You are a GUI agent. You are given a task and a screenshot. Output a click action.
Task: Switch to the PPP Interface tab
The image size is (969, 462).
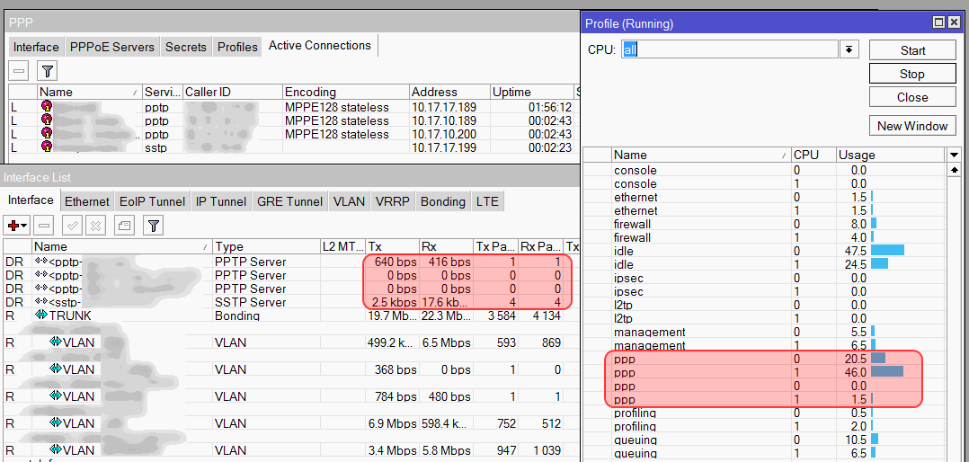(x=36, y=47)
